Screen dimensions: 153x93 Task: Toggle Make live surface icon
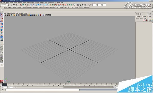(x=66, y=5)
